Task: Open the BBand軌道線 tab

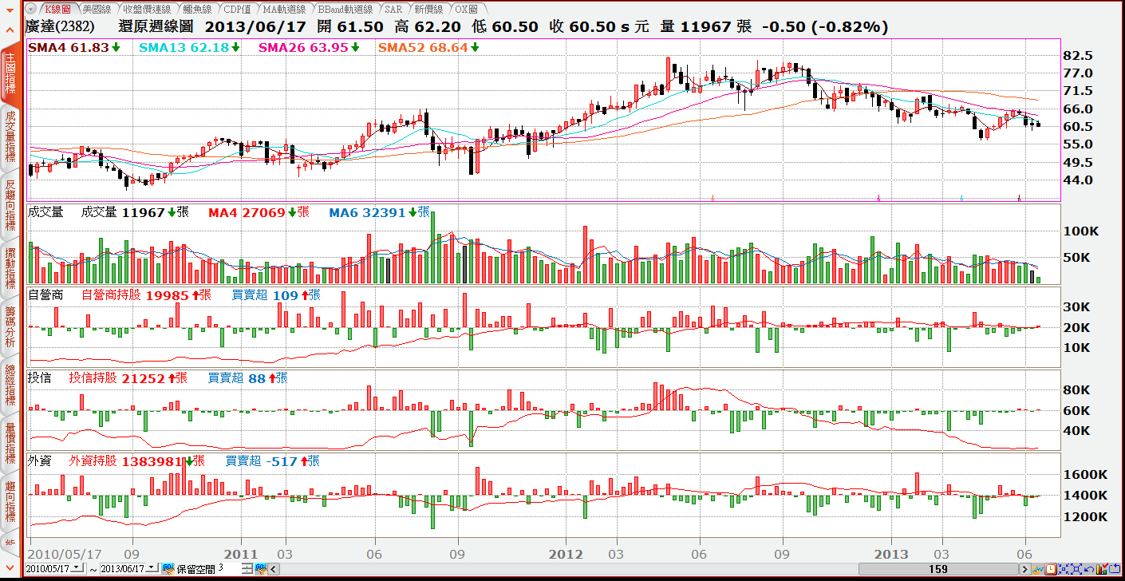Action: [x=345, y=9]
